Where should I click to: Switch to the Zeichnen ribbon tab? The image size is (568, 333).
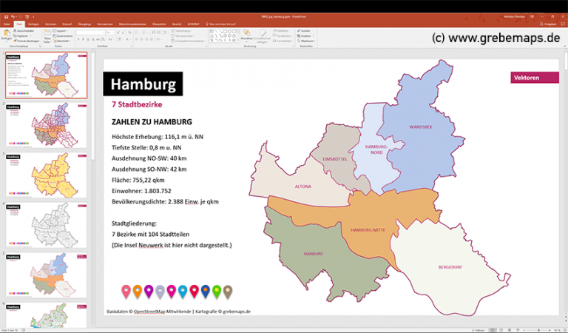pyautogui.click(x=50, y=24)
